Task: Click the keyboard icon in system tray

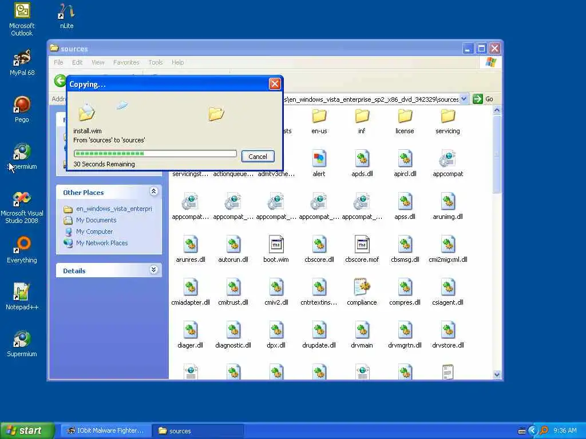Action: click(522, 431)
